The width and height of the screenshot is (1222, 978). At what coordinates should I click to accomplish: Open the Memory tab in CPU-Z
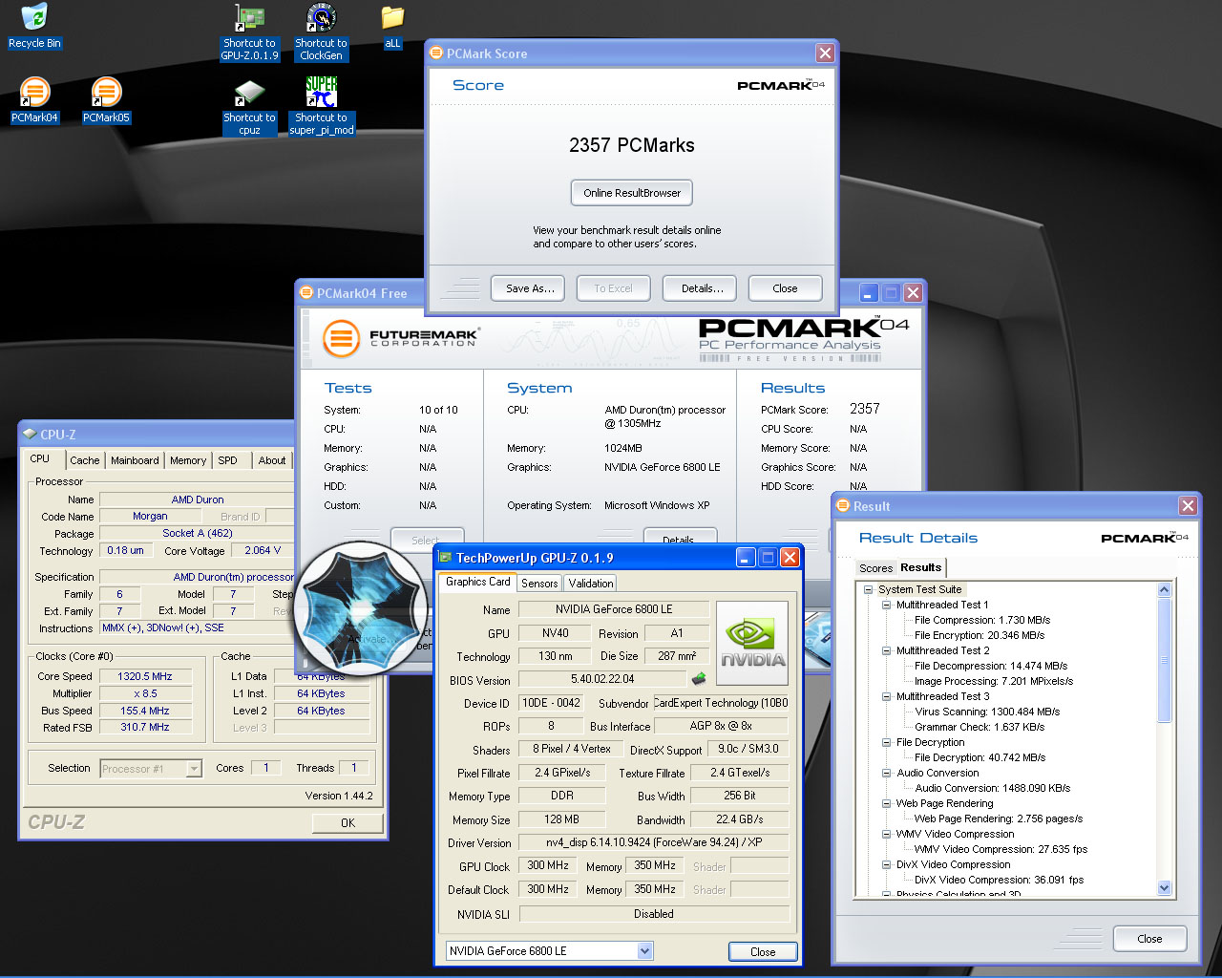coord(188,460)
